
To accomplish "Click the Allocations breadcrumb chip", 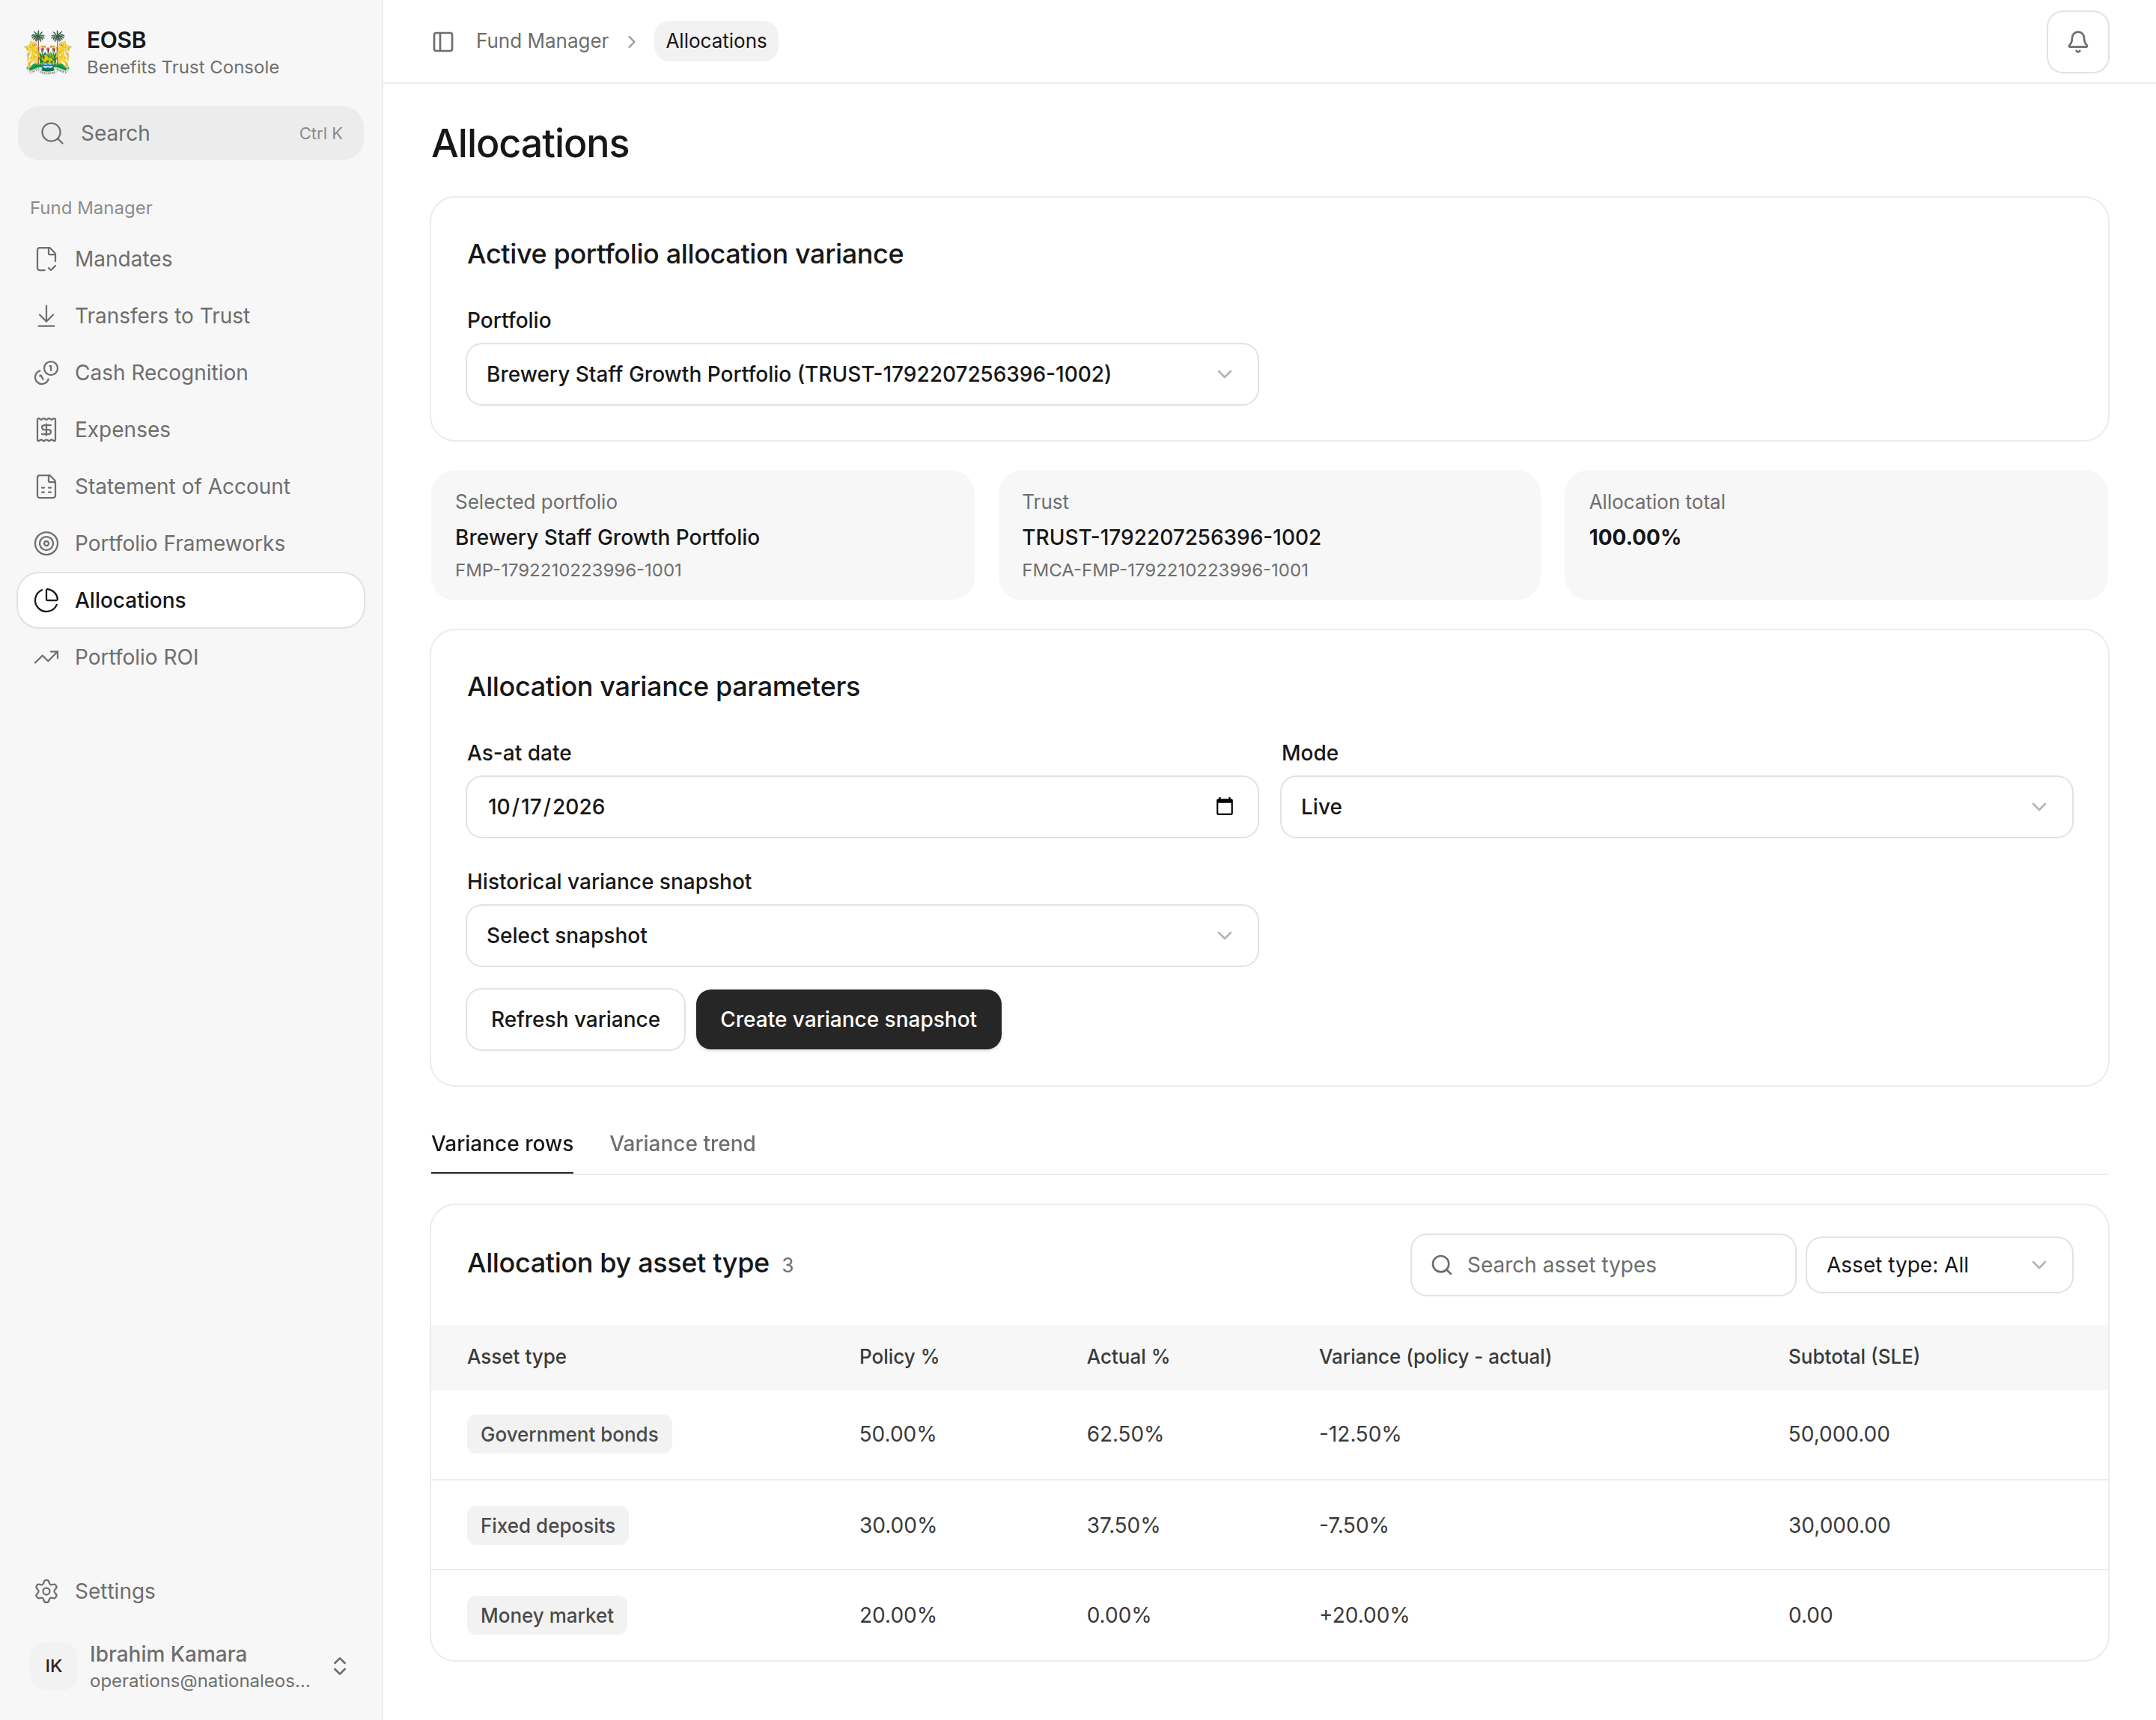I will click(x=716, y=41).
